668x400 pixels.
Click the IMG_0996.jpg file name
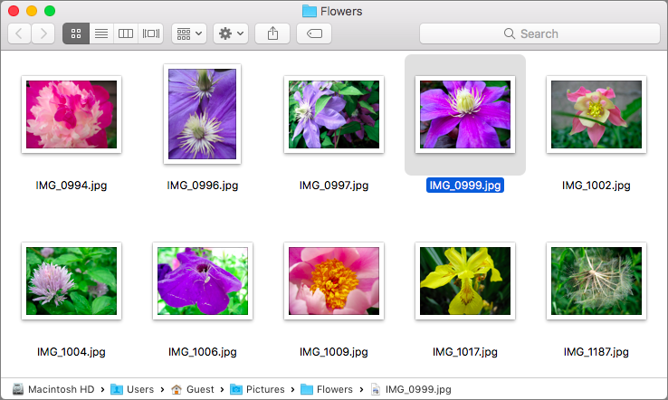click(203, 186)
